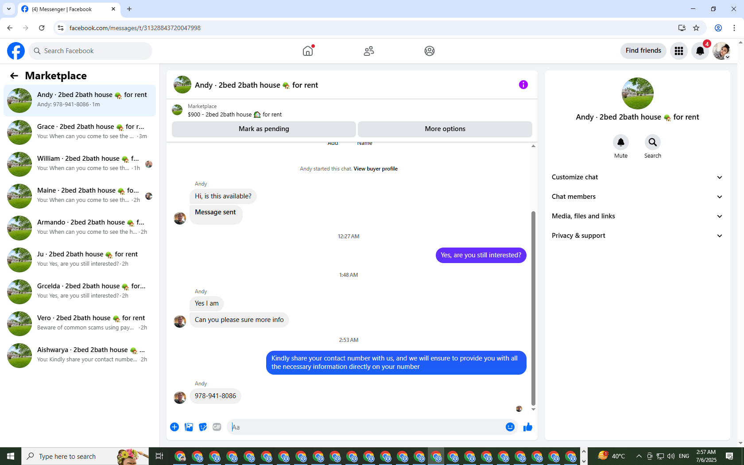This screenshot has width=744, height=465.
Task: Attach a photo file to message
Action: tap(189, 427)
